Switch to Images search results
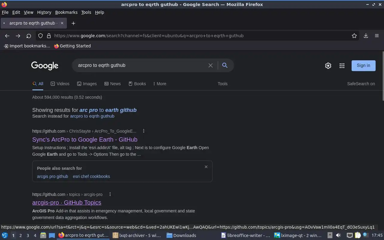 tap(87, 84)
